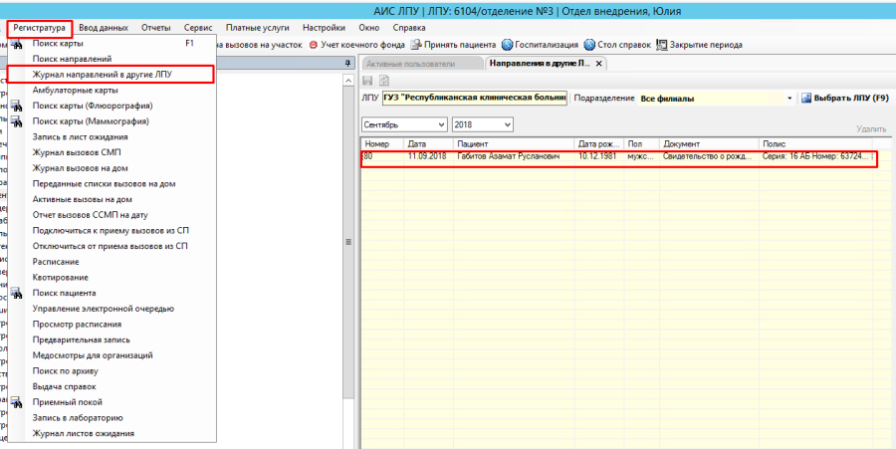Click binoculars icon of Поиск карты F1

point(17,44)
